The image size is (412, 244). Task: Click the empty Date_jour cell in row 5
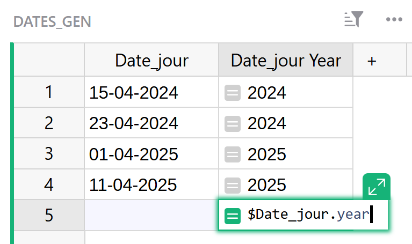(151, 216)
